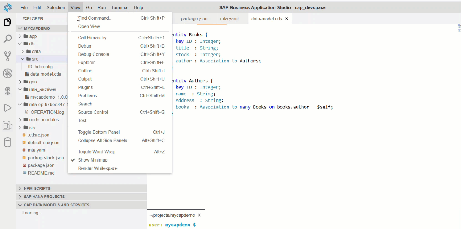Switch to the package.json editor tab

click(x=194, y=19)
